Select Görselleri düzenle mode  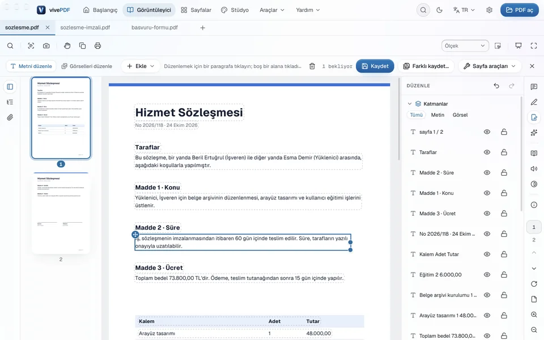pyautogui.click(x=87, y=66)
